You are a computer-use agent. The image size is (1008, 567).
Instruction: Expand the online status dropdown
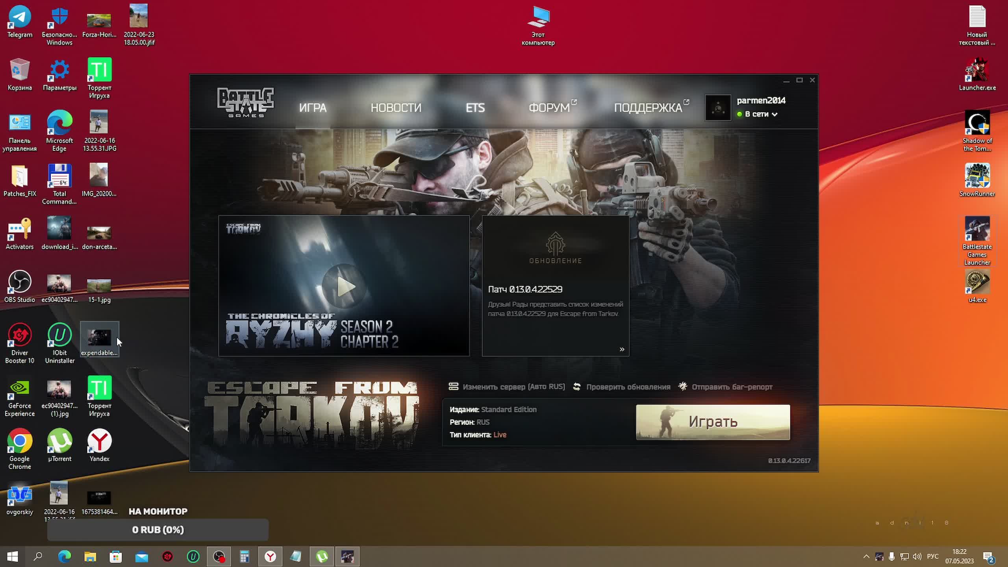tap(775, 115)
